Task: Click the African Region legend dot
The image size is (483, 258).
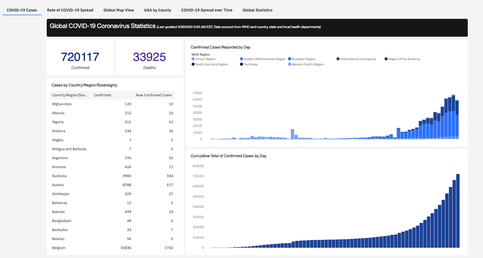Action: [x=193, y=59]
